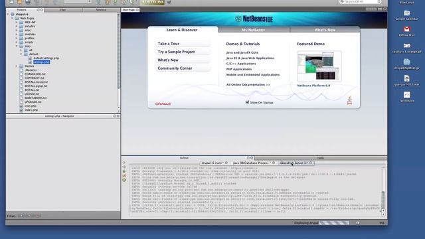Click the Output panel vertical scrollbar
425x239 pixels.
coord(383,192)
